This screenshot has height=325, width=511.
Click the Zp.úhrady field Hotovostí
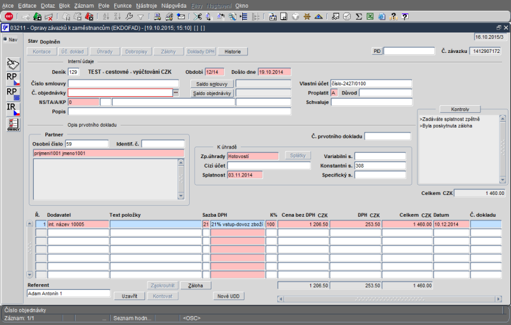(x=253, y=156)
